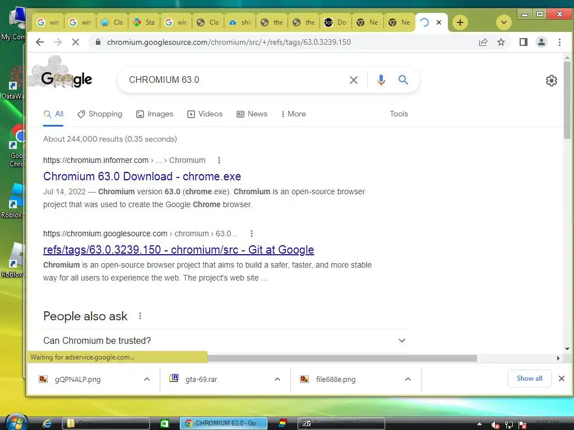
Task: Open the colorful flag taskbar icon
Action: click(283, 423)
